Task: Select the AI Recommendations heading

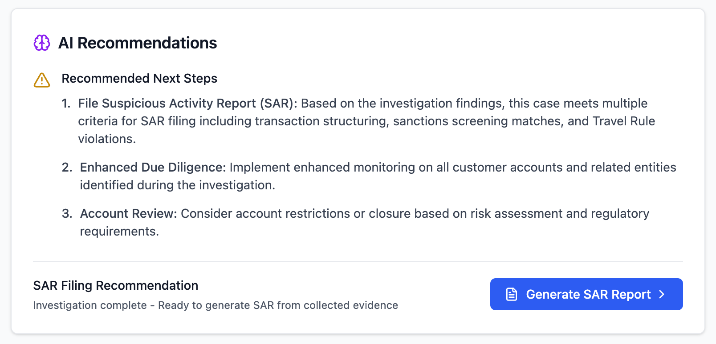Action: point(138,43)
